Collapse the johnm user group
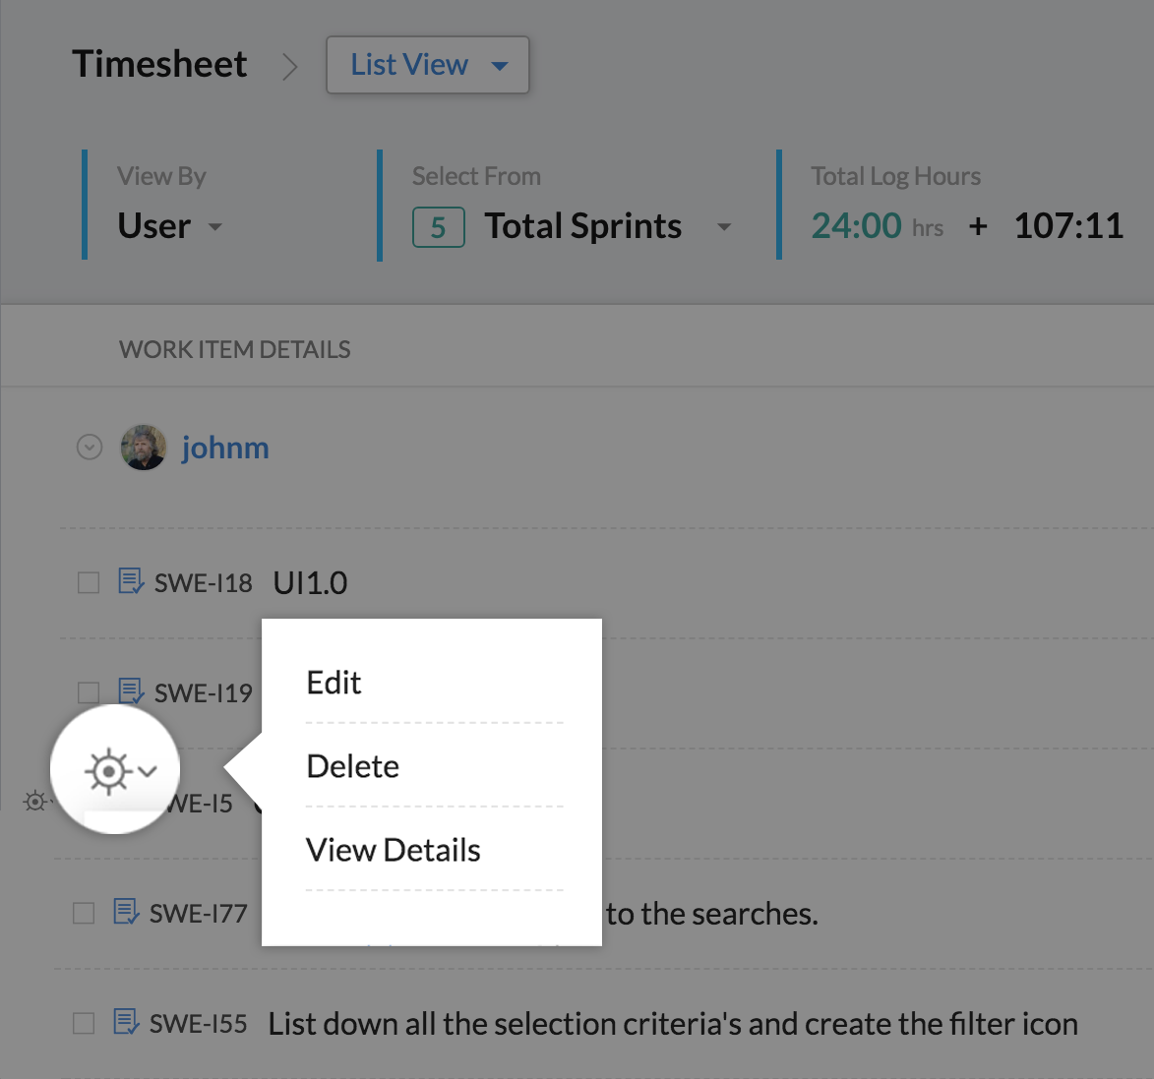 point(90,449)
